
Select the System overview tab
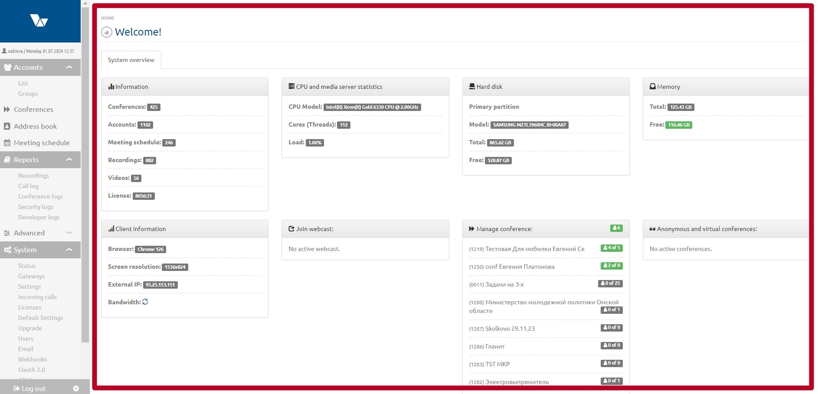coord(131,60)
